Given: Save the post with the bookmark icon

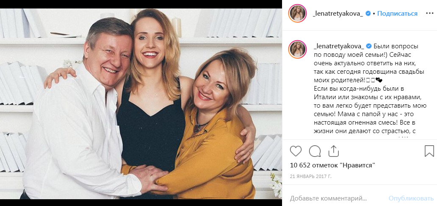Looking at the screenshot, I should click(429, 151).
